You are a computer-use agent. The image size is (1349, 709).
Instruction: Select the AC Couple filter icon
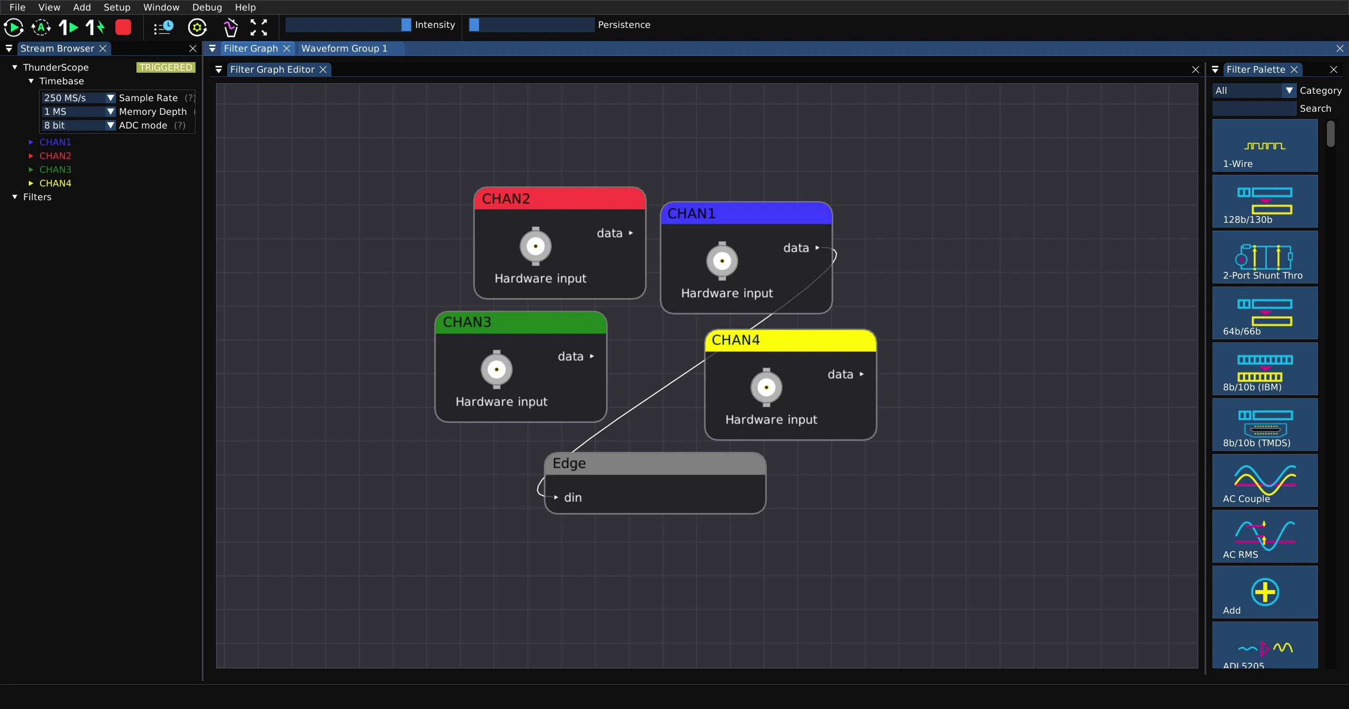pos(1265,480)
